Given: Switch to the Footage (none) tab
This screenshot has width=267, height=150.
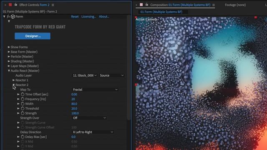Looking at the screenshot, I should click(x=235, y=5).
